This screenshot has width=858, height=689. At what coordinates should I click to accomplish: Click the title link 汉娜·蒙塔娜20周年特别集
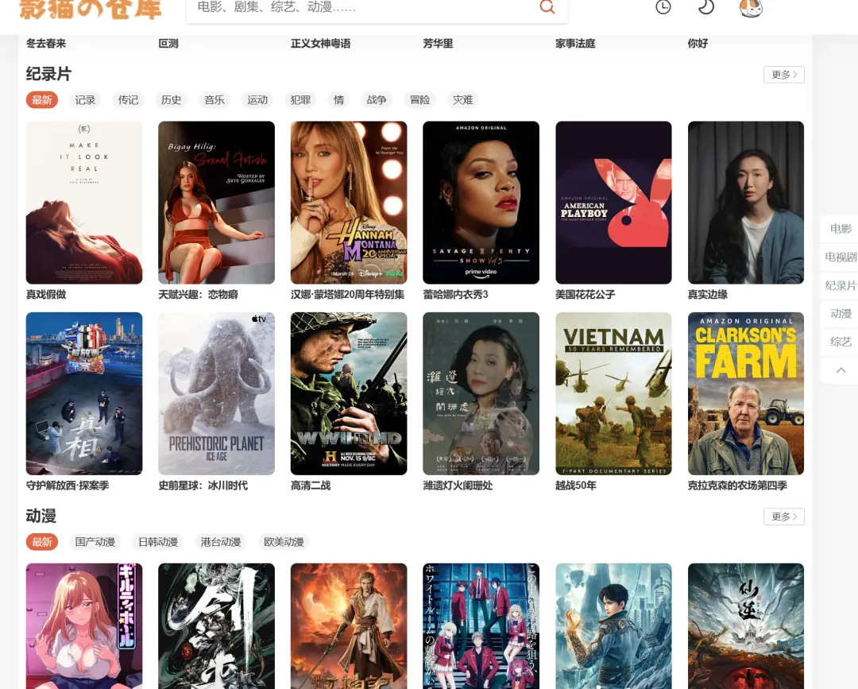click(347, 294)
